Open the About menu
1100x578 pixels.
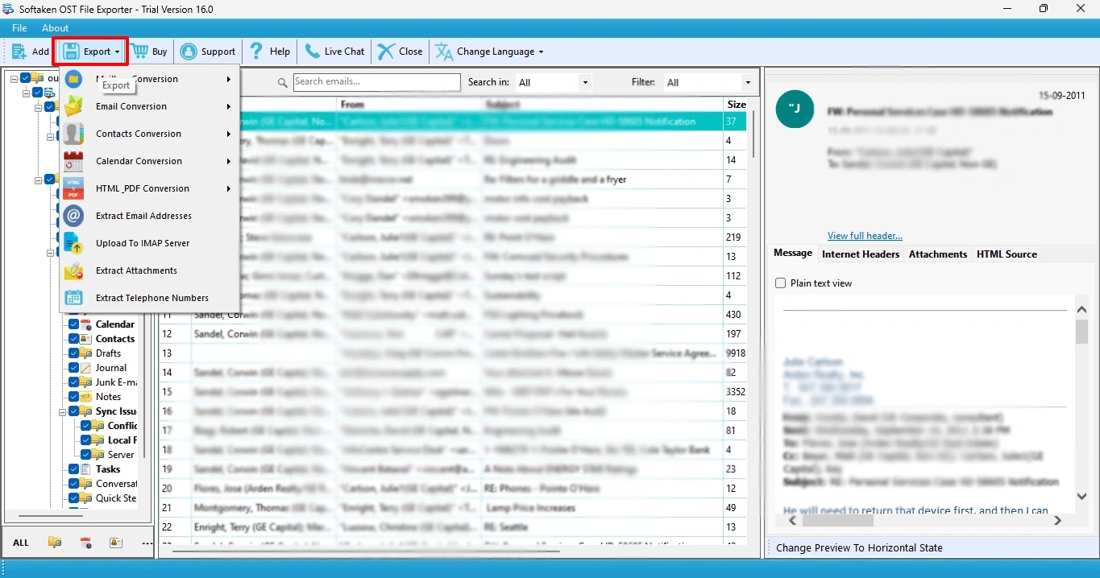point(56,28)
